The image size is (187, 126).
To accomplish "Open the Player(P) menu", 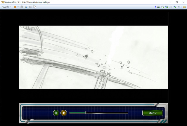I will coord(6,7).
